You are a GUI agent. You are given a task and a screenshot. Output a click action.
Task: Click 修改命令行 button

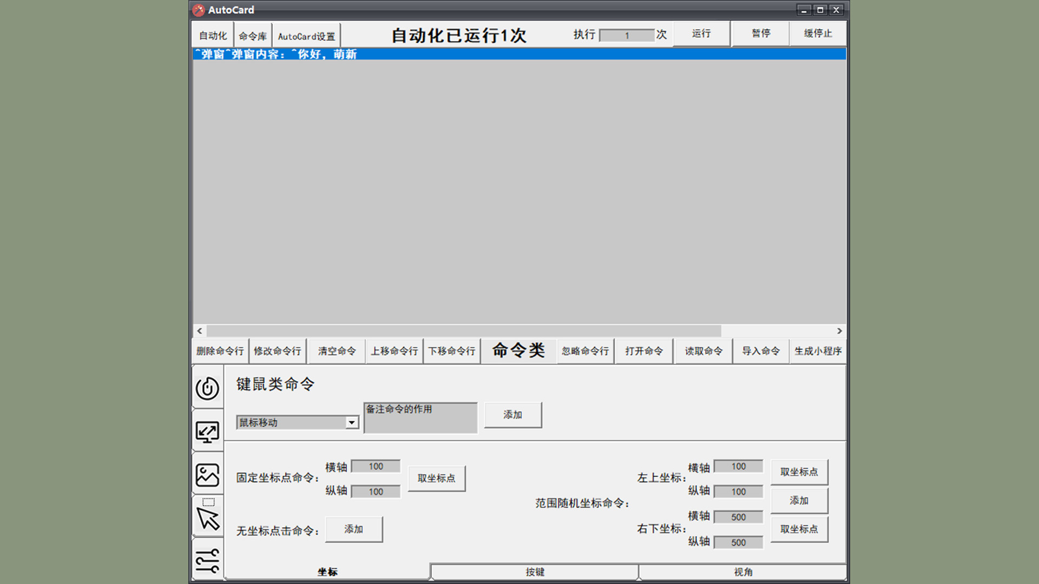[278, 351]
